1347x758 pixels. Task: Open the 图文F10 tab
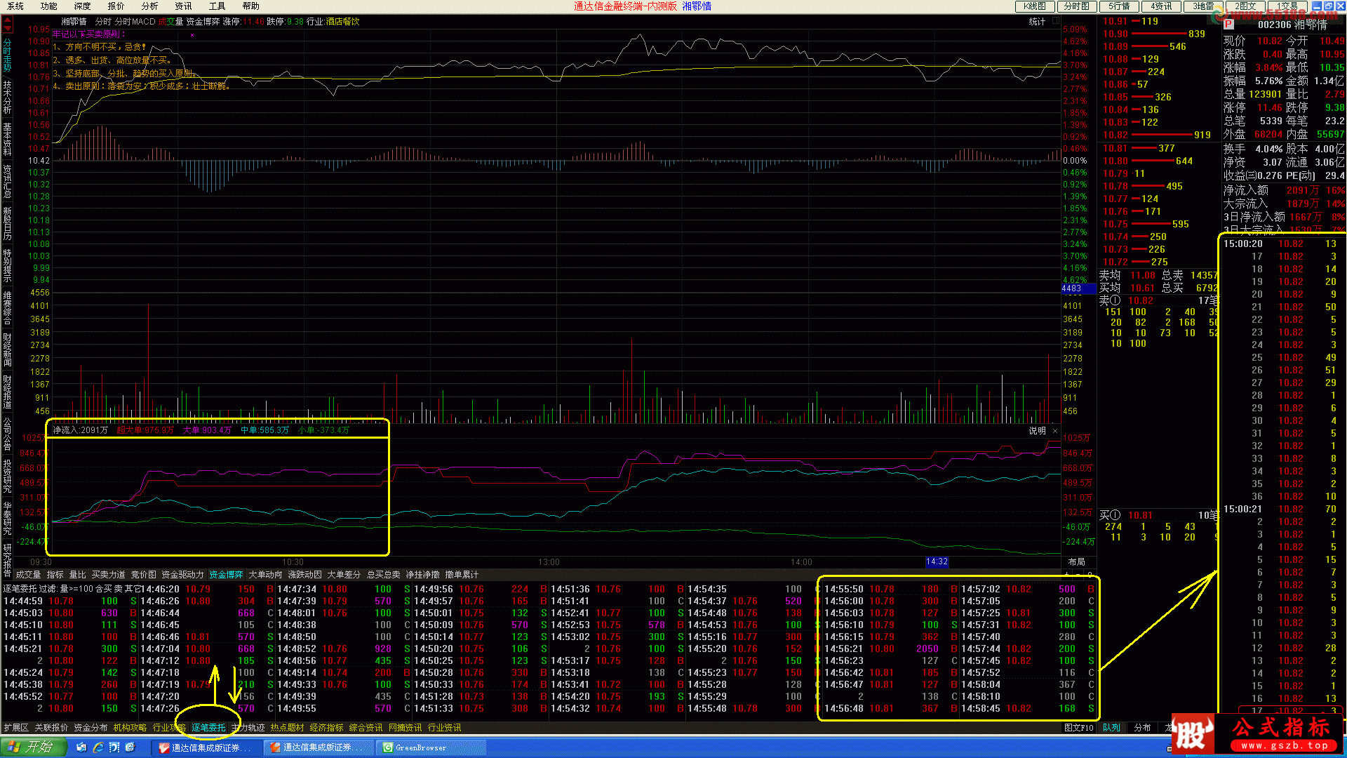[x=1079, y=728]
